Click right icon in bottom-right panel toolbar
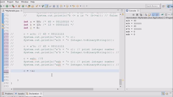This screenshot has height=97, width=173. pos(167,93)
